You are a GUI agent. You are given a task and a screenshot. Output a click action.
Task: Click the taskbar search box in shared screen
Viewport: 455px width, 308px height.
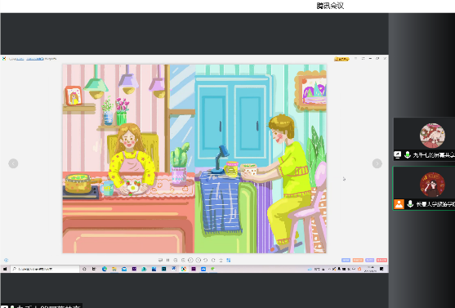(x=45, y=269)
